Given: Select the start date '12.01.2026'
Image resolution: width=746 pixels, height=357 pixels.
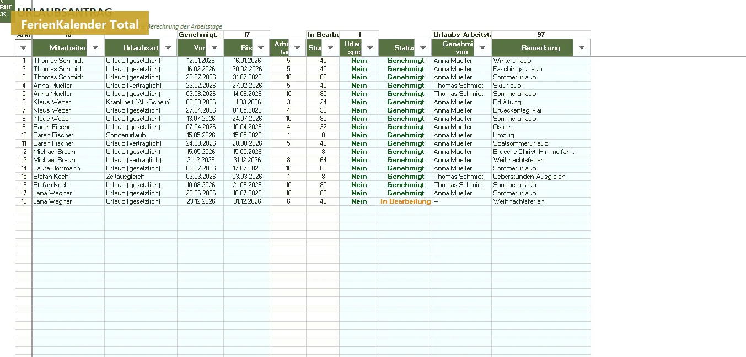Looking at the screenshot, I should click(201, 61).
